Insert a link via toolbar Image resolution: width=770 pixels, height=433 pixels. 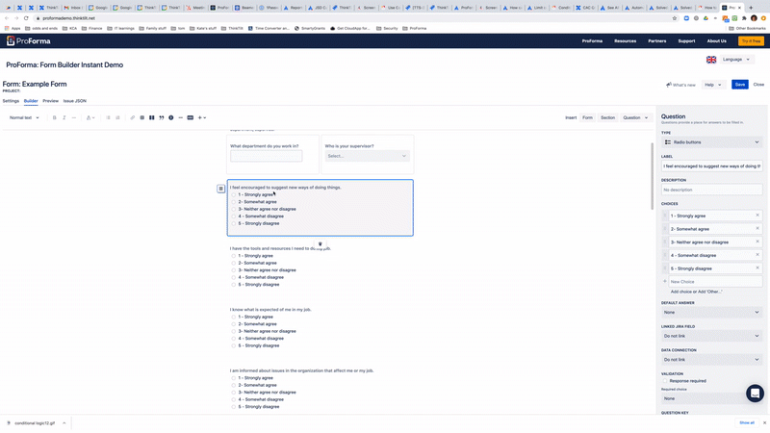pos(133,117)
